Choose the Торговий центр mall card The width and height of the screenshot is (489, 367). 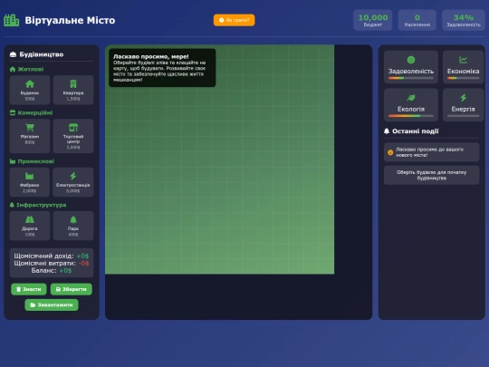73,136
